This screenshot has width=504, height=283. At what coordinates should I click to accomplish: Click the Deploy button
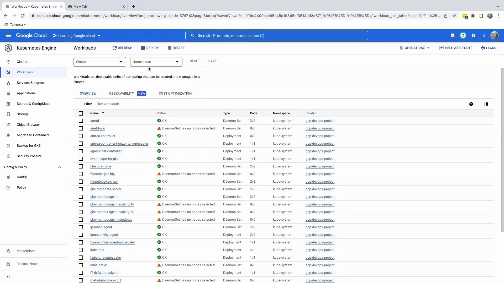click(x=150, y=48)
